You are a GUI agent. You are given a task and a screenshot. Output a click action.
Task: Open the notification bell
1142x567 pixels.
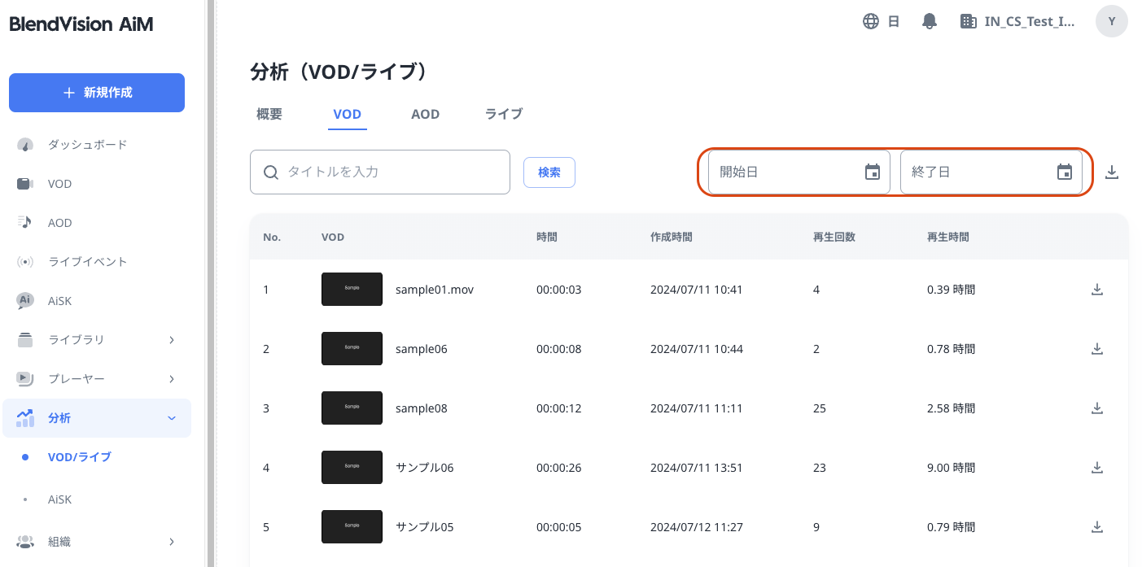tap(929, 20)
